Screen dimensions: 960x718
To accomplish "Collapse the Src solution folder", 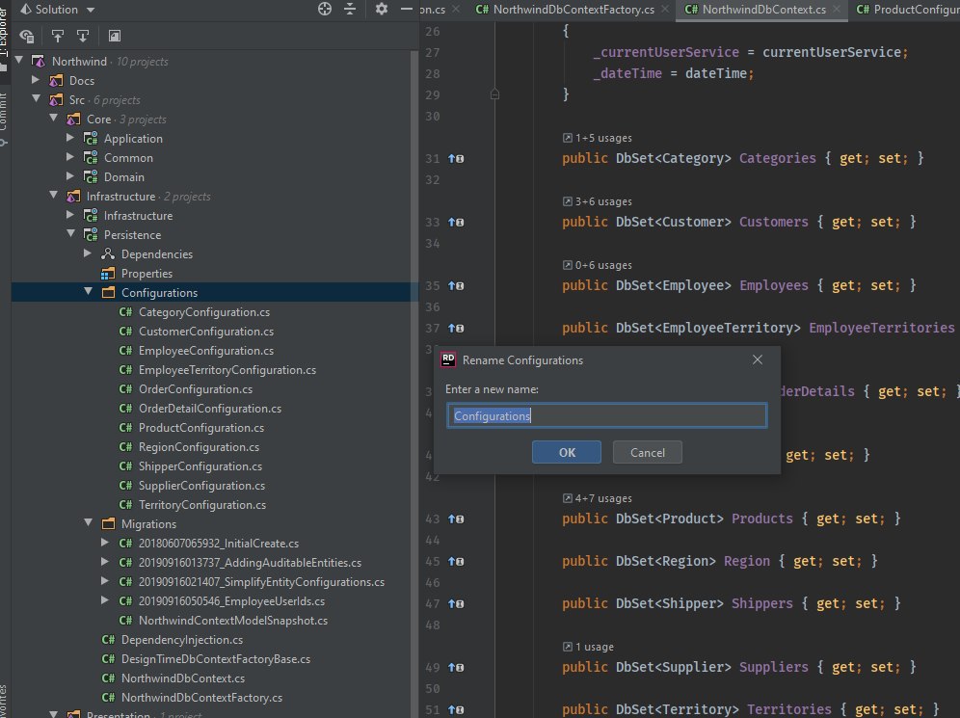I will pos(36,99).
